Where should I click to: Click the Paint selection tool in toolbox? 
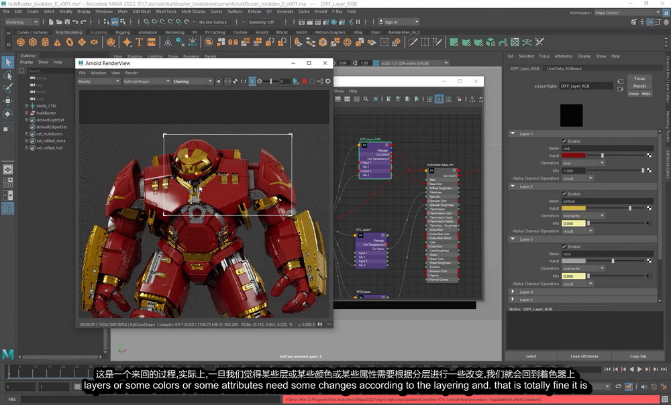(7, 88)
